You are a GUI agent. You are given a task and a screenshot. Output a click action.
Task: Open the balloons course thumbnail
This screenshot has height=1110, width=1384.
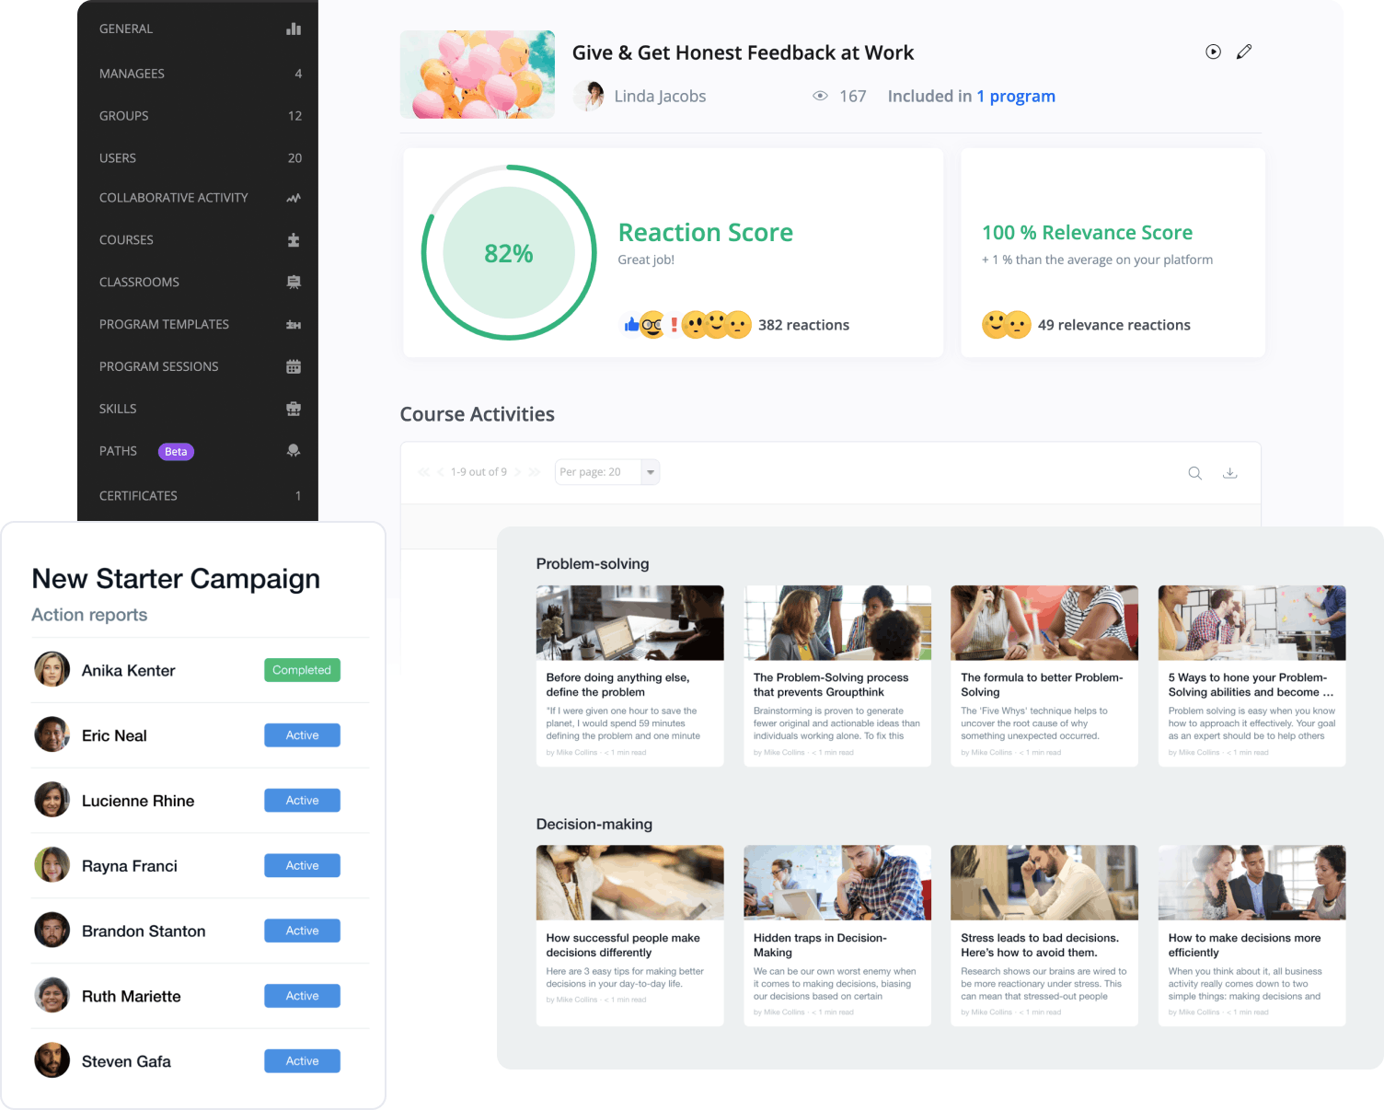coord(478,75)
